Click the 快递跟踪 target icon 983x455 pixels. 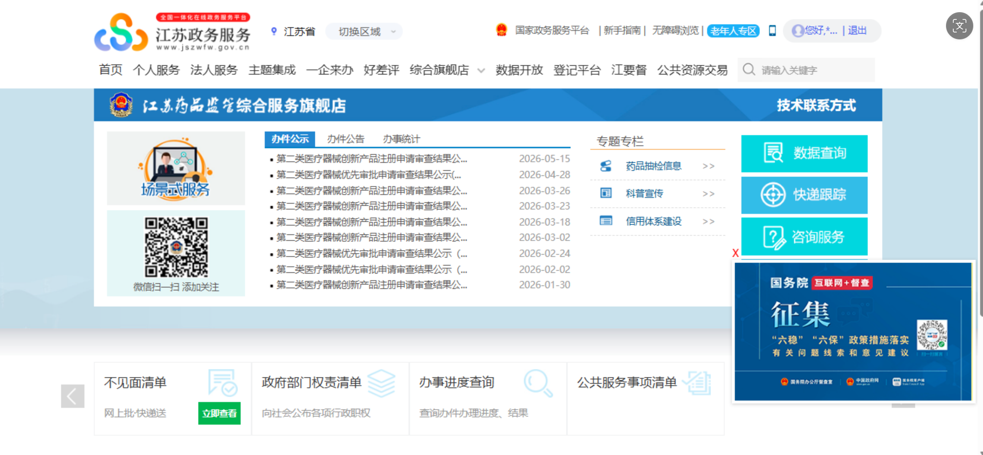(x=773, y=194)
